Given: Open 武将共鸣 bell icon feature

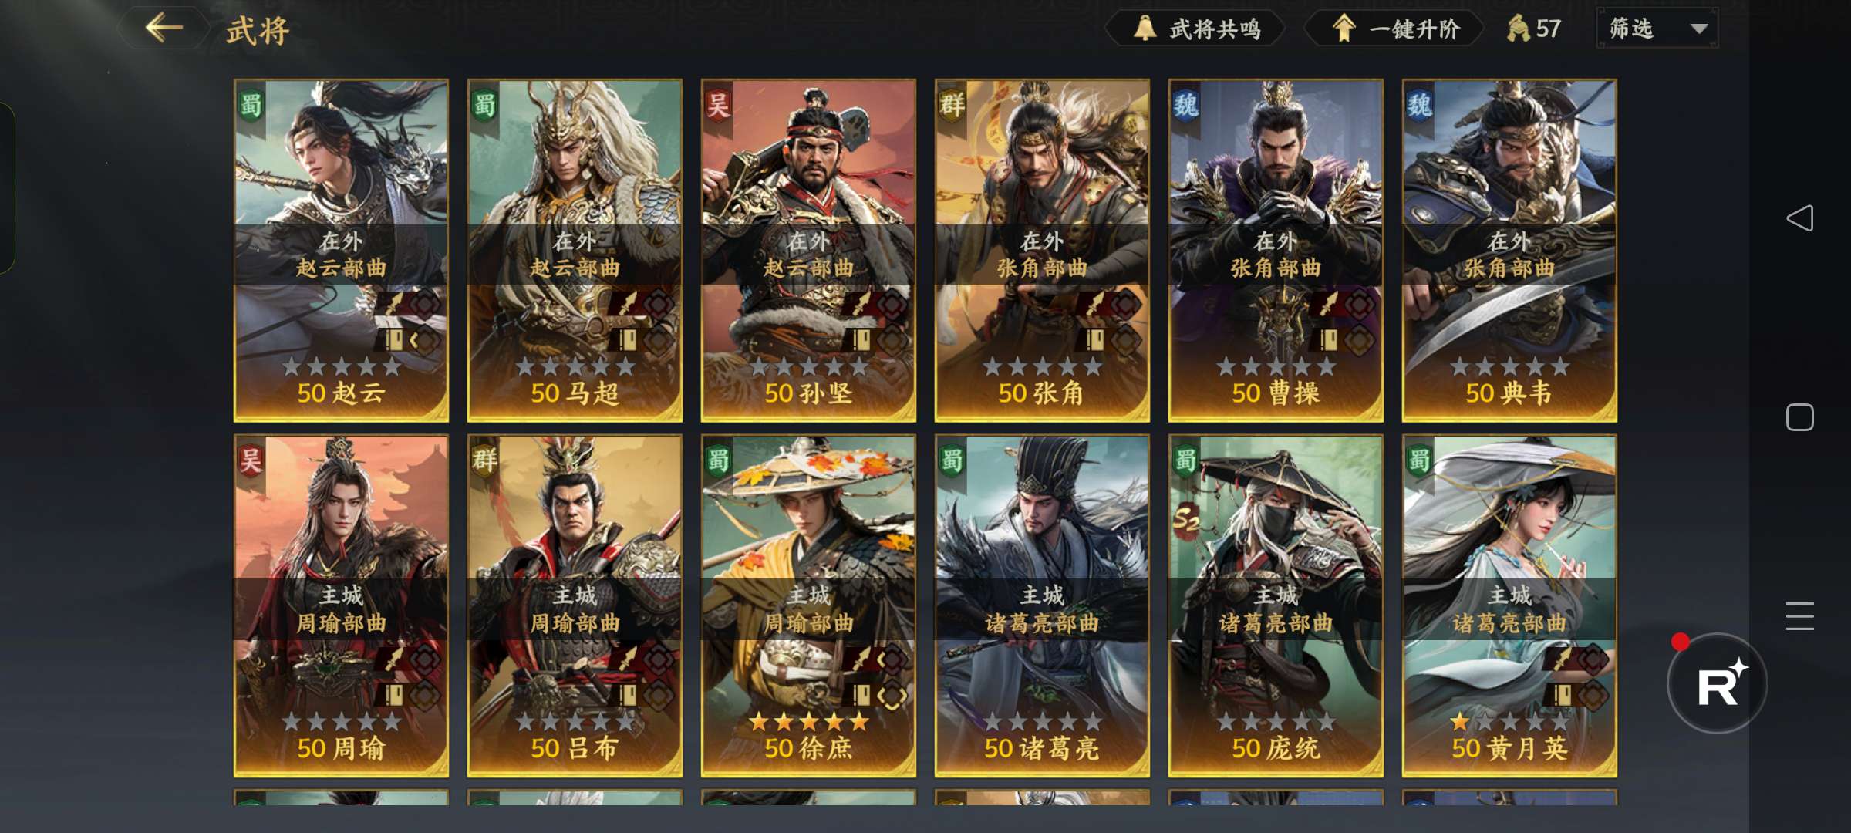Looking at the screenshot, I should pyautogui.click(x=1195, y=29).
